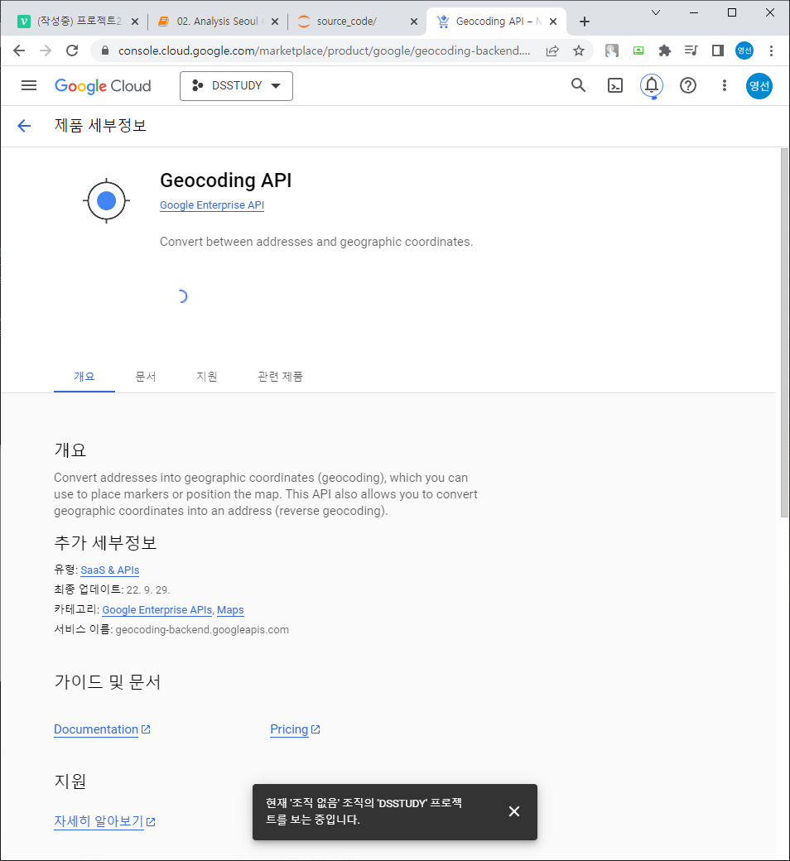The image size is (790, 861).
Task: Click the Chrome profile avatar 영선 in toolbar
Action: pos(744,51)
